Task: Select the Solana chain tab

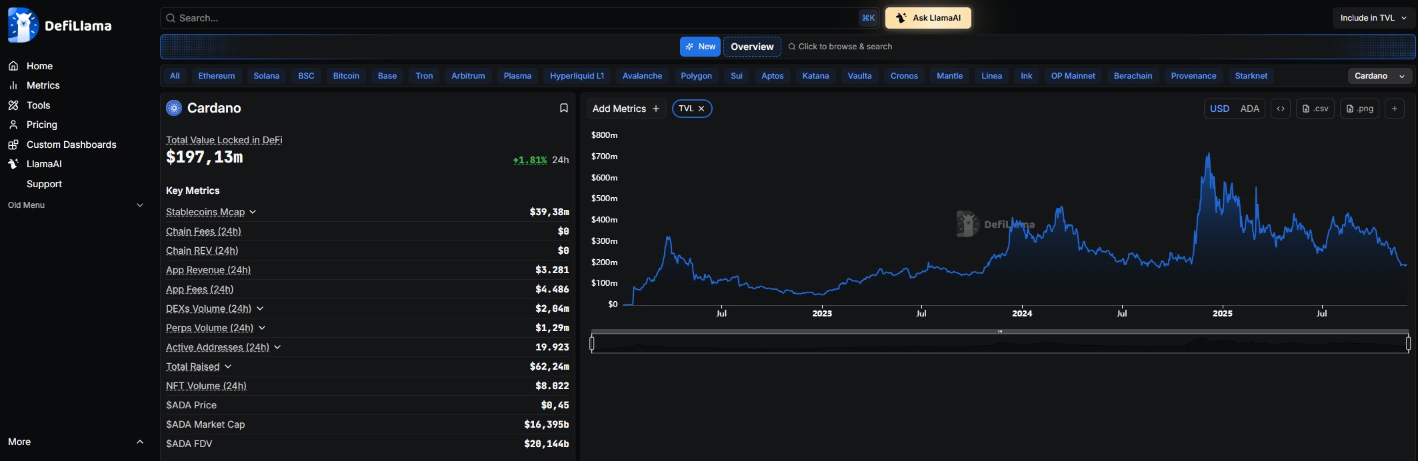Action: [x=266, y=76]
